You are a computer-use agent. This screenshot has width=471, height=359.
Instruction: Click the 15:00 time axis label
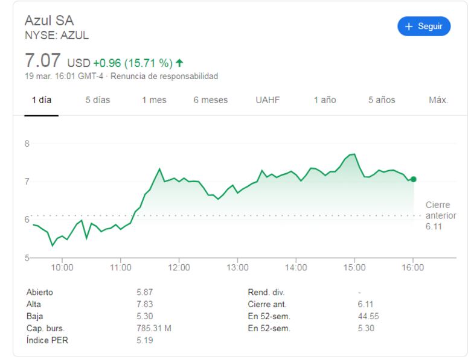click(x=354, y=267)
